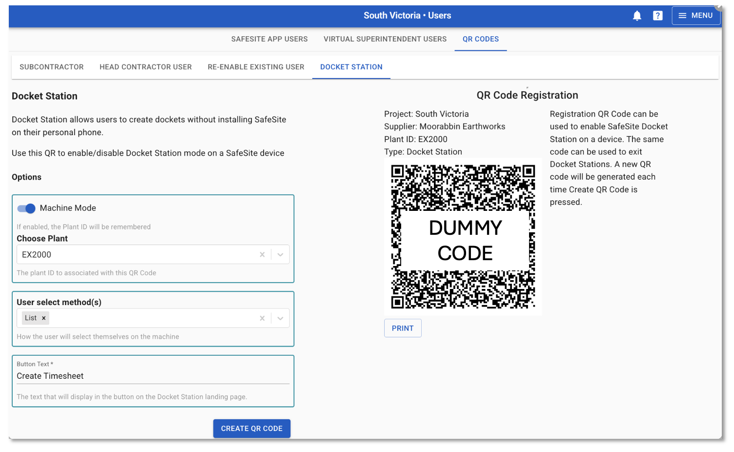Viewport: 734px width, 452px height.
Task: Select the Docket Station sub-tab
Action: click(x=351, y=67)
